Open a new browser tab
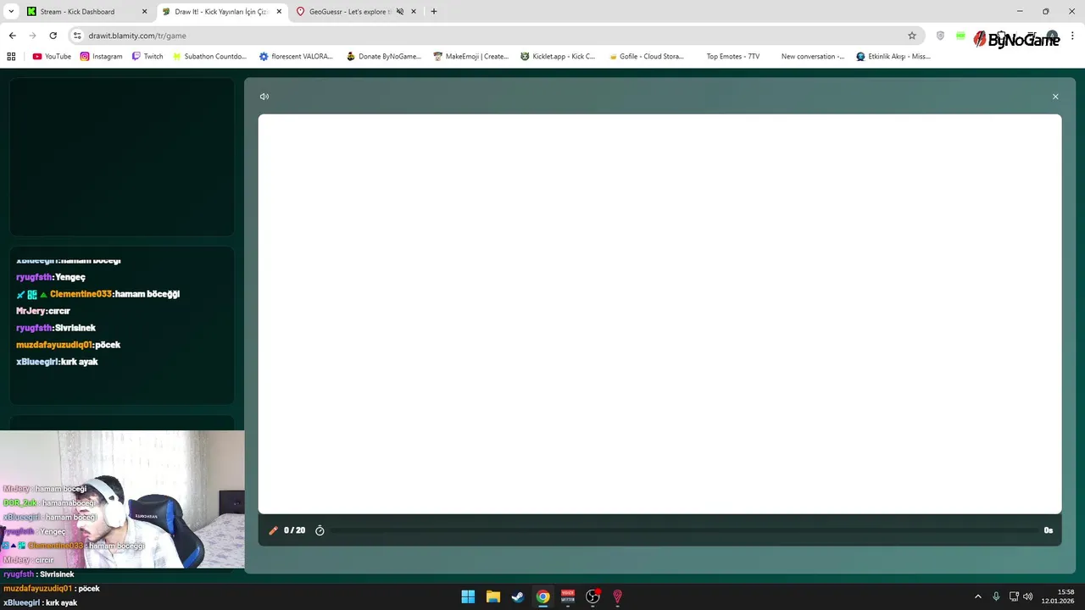The image size is (1085, 610). click(x=434, y=12)
